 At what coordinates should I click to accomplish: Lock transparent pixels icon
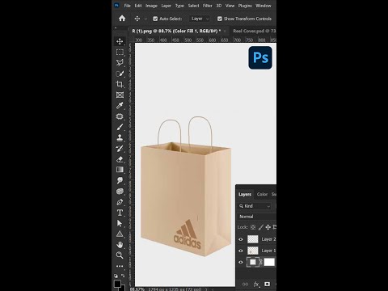click(253, 227)
